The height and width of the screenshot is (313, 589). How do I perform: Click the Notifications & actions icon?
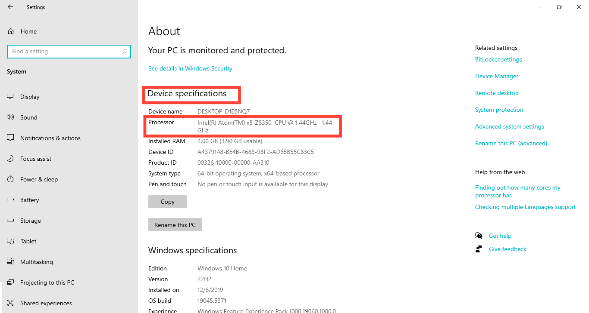pyautogui.click(x=11, y=138)
